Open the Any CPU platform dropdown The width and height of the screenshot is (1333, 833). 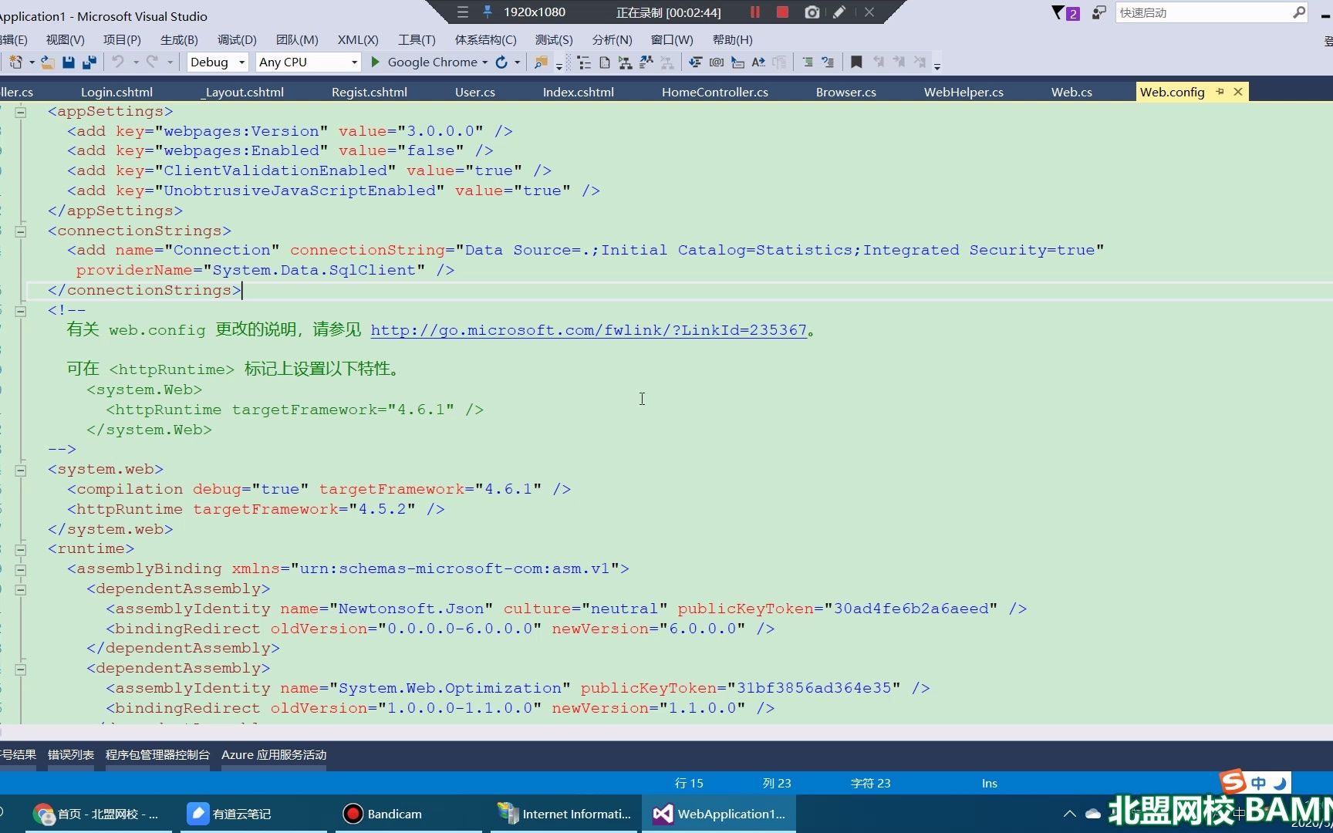309,62
